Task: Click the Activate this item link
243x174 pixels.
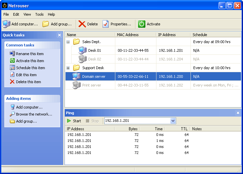Action: [x=30, y=61]
